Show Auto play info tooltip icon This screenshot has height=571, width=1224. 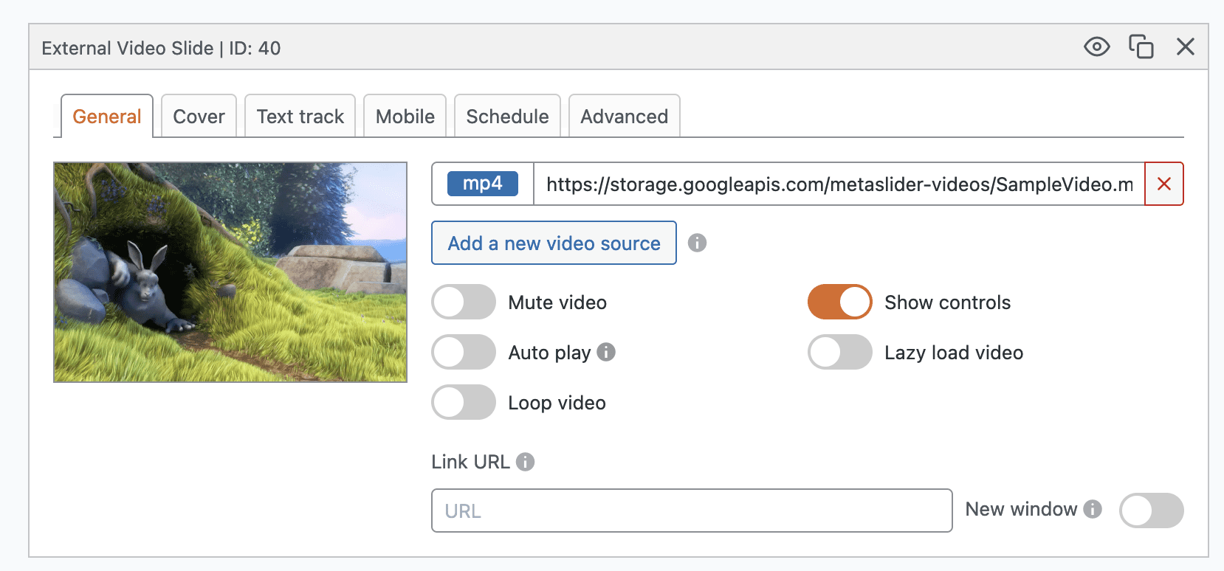606,352
